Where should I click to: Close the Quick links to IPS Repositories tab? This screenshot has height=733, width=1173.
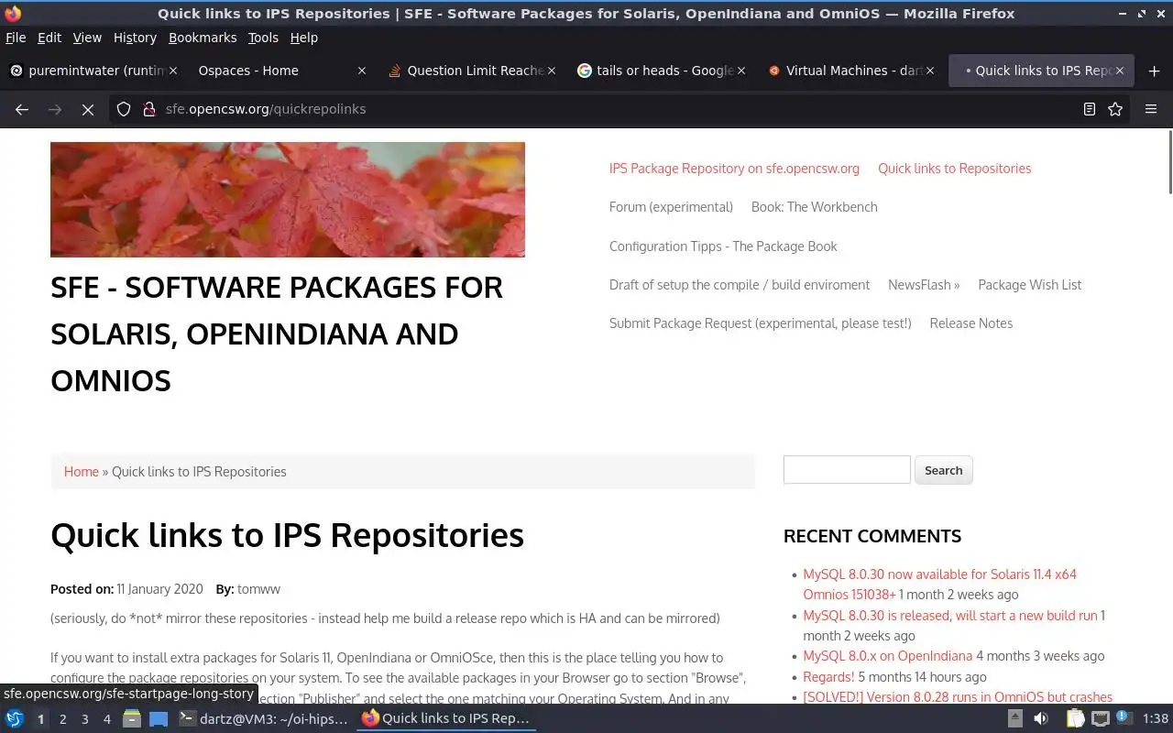tap(1119, 71)
